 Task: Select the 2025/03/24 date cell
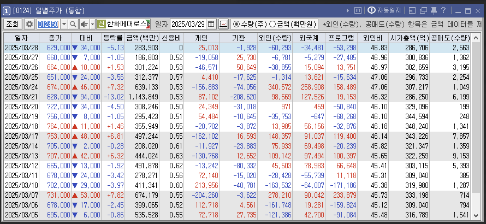[x=21, y=87]
